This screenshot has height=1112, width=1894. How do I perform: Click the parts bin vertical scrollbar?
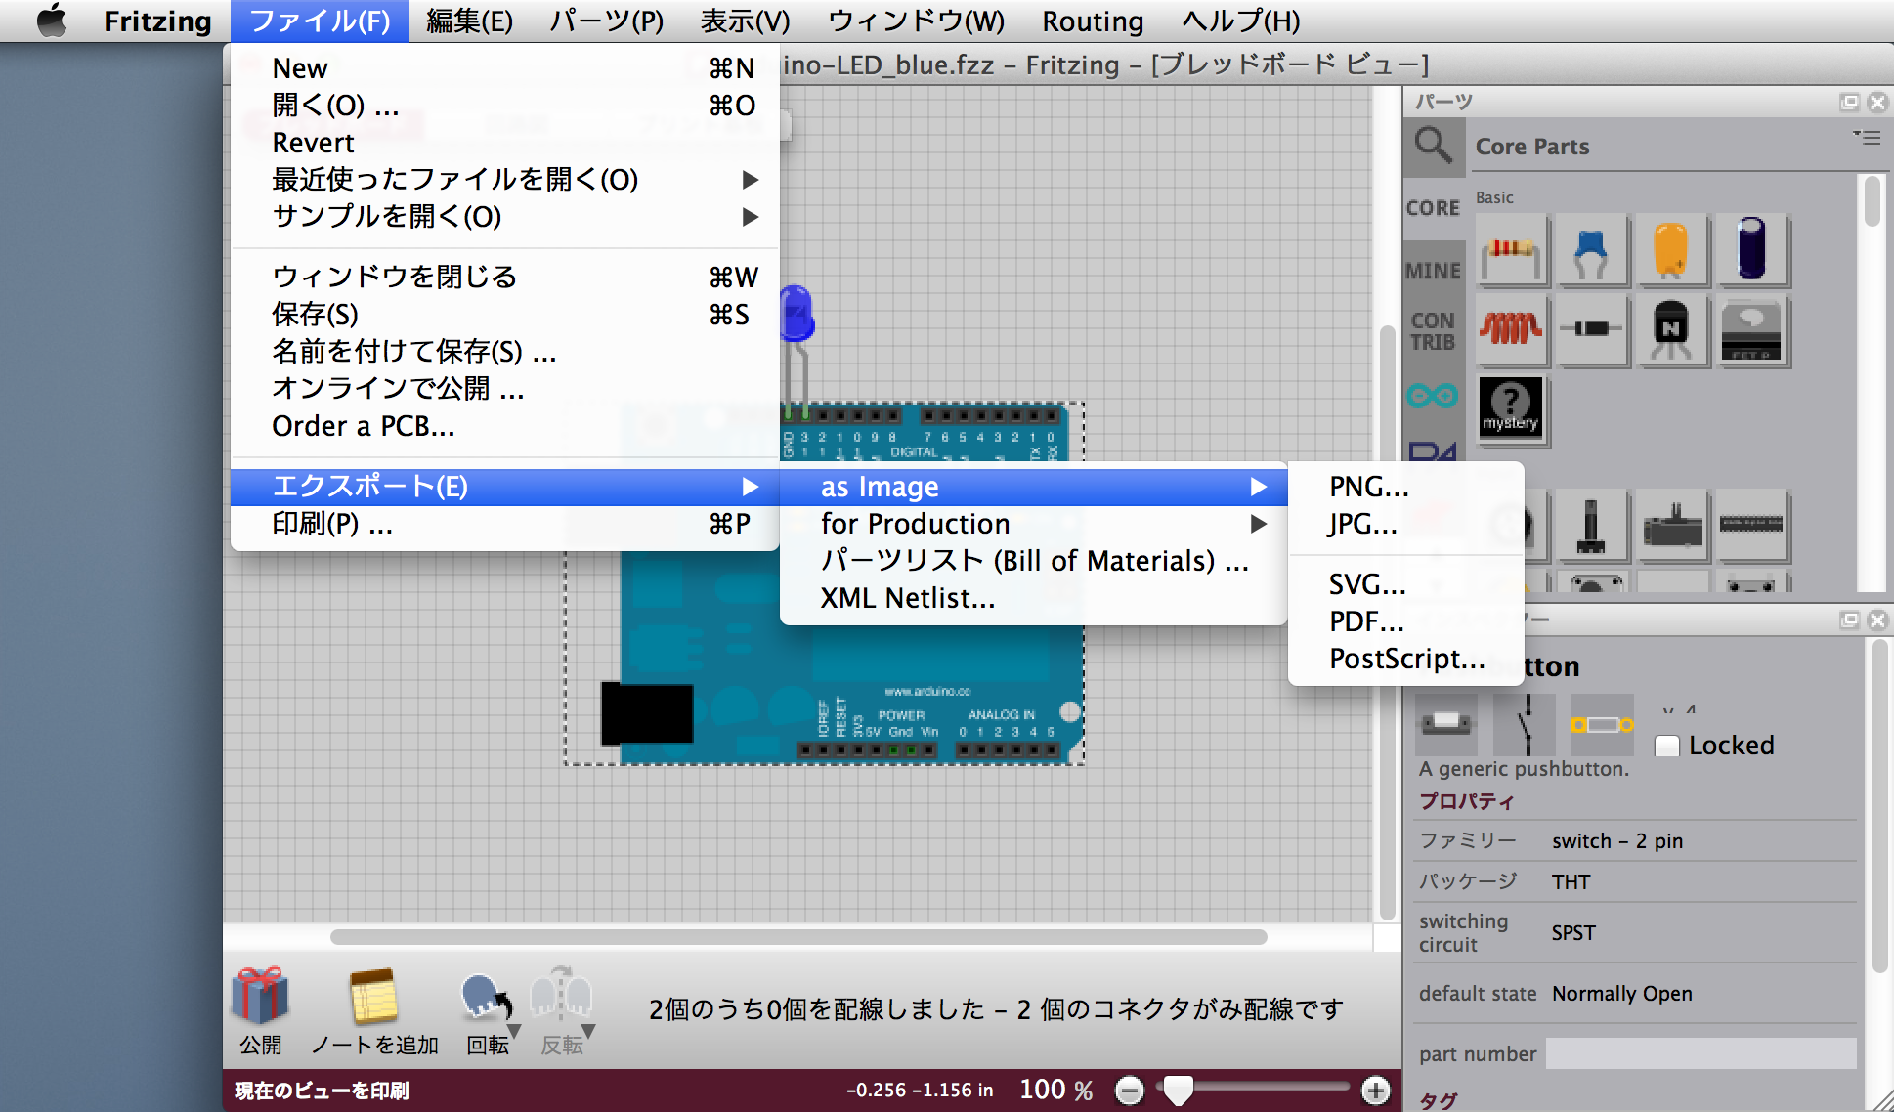[x=1872, y=201]
